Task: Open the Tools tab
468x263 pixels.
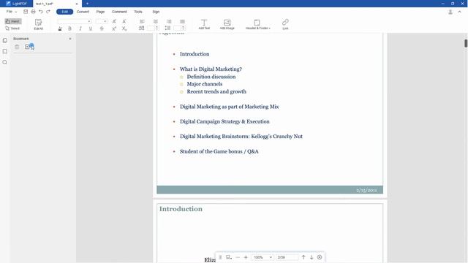Action: pyautogui.click(x=138, y=12)
